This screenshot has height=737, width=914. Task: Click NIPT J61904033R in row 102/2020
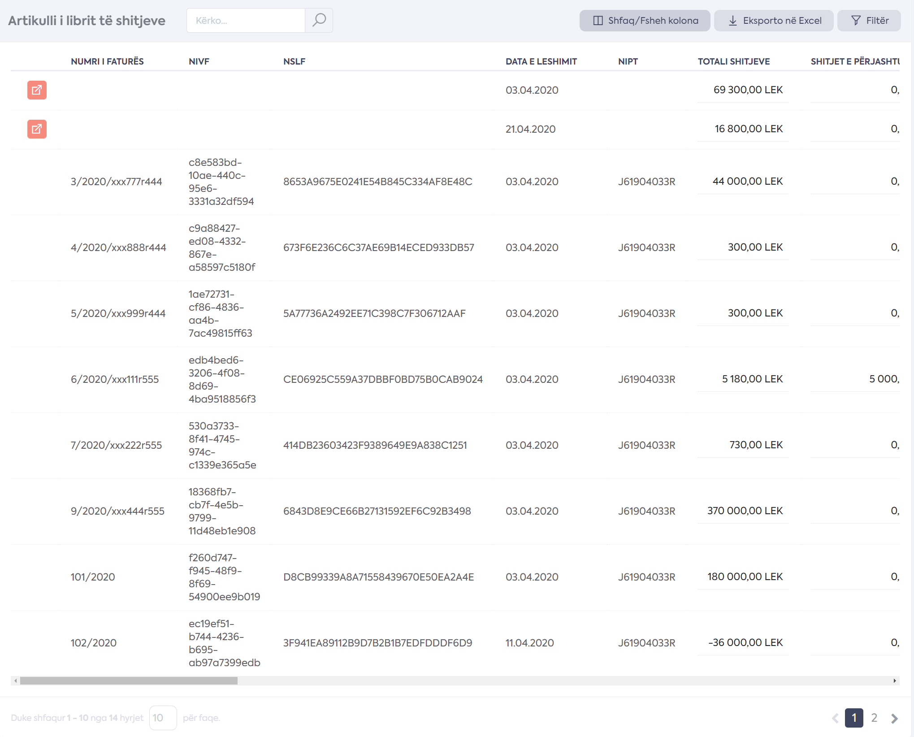[x=646, y=643]
